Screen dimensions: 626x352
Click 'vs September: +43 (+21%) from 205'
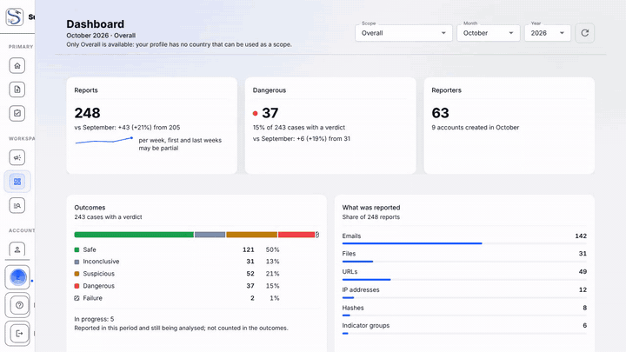[x=127, y=128]
